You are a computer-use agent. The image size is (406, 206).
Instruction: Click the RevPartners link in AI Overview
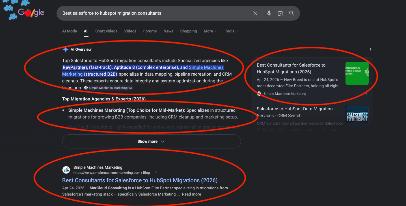coord(75,67)
